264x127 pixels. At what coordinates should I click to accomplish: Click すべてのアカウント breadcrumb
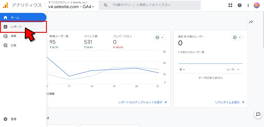pyautogui.click(x=59, y=2)
